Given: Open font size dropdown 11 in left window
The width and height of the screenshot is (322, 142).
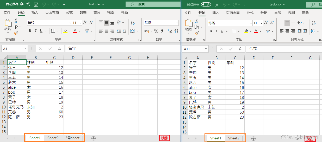Looking at the screenshot, I should pos(80,23).
